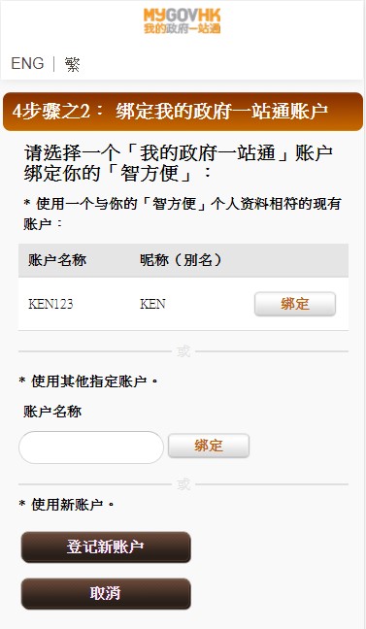Focus the 账户名称 text input field
Viewport: 366px width, 629px height.
91,447
